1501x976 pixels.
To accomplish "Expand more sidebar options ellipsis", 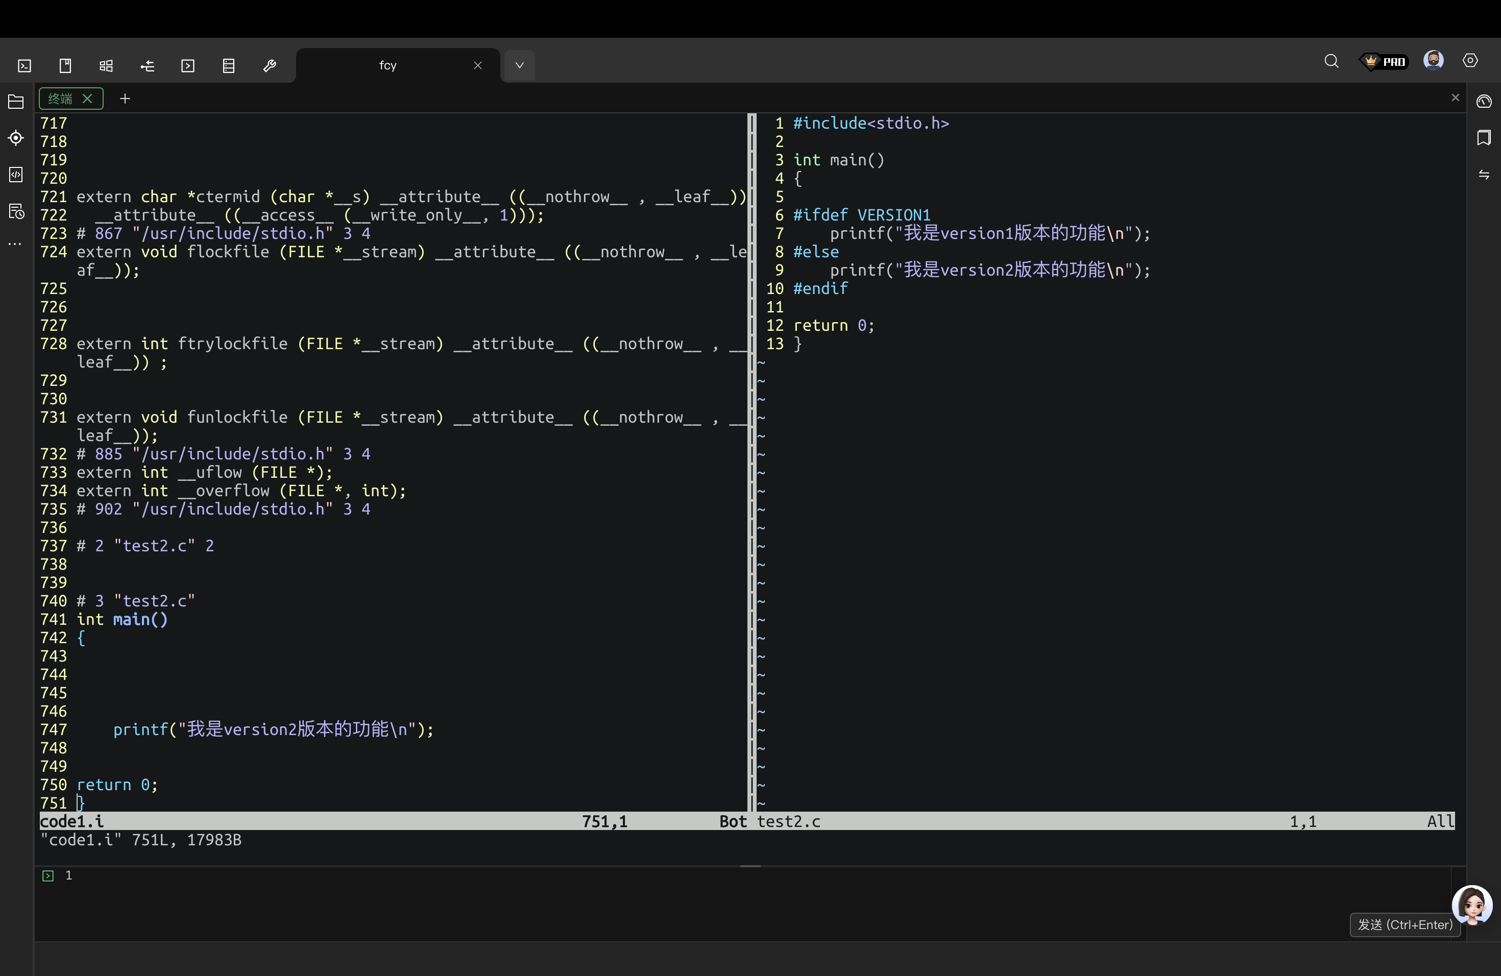I will pos(16,244).
